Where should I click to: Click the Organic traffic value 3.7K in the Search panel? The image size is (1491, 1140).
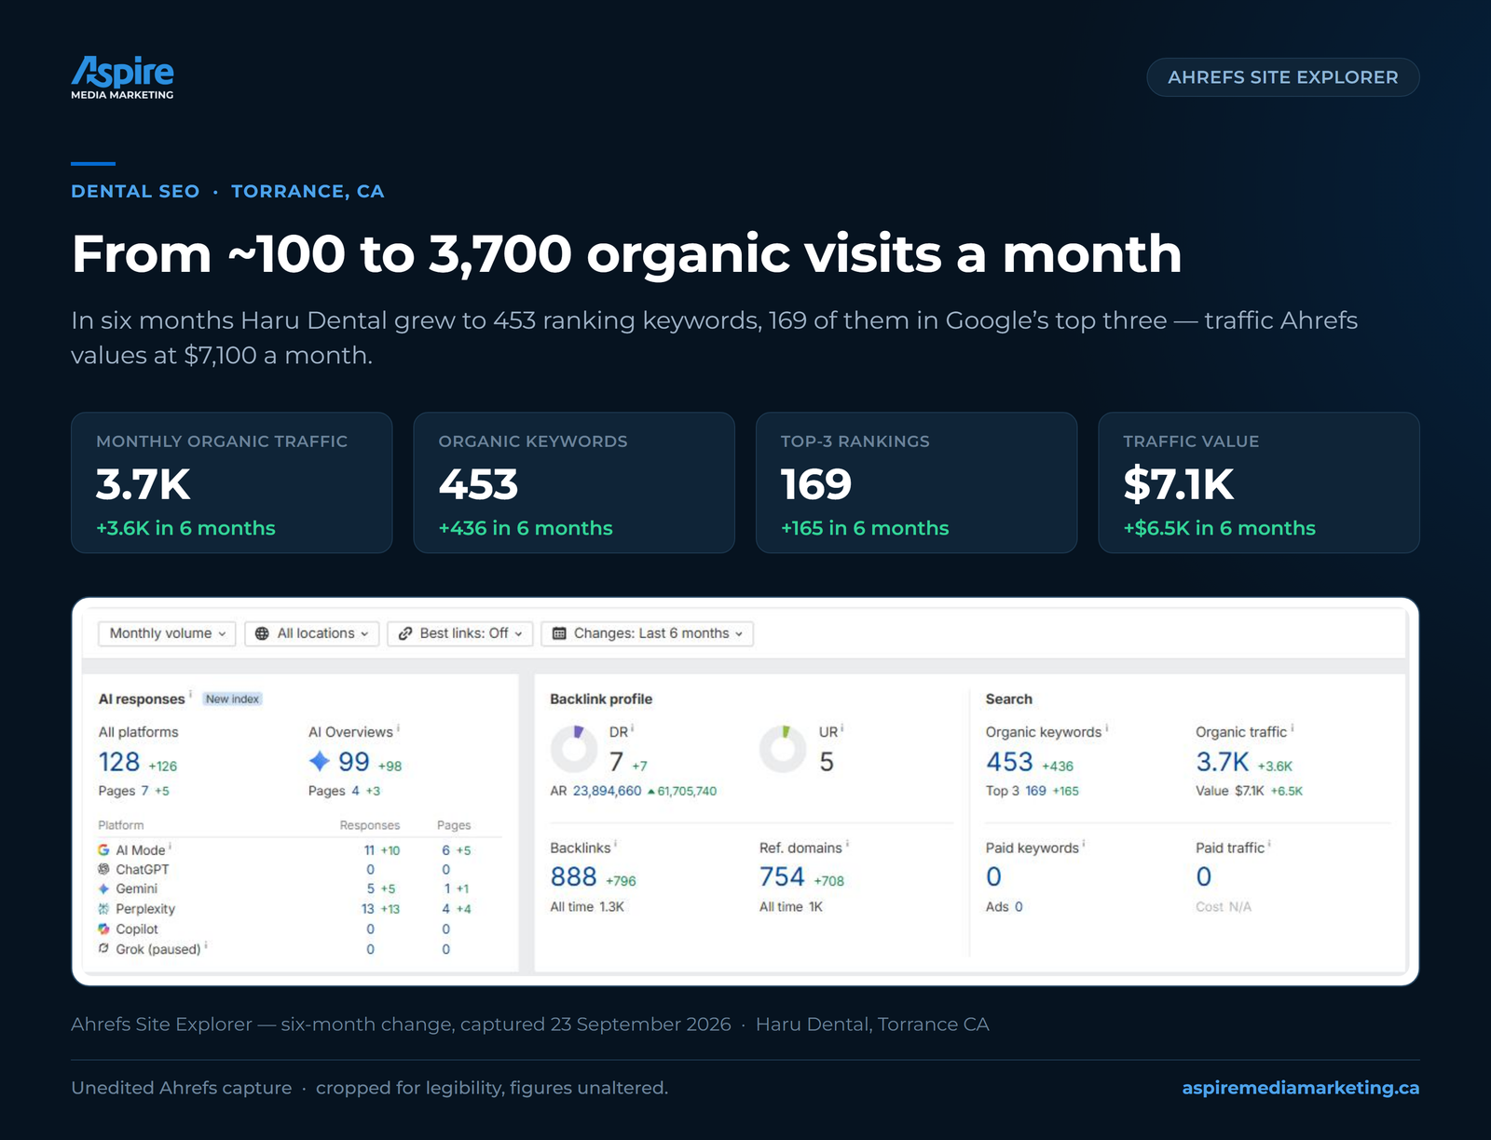coord(1223,762)
